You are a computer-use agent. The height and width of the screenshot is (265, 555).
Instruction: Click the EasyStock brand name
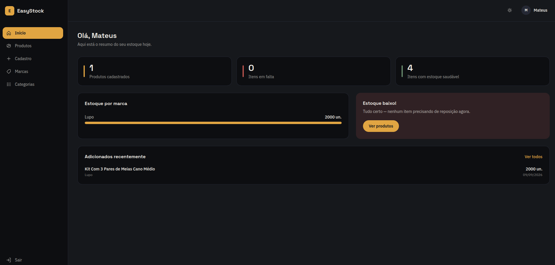pos(30,11)
